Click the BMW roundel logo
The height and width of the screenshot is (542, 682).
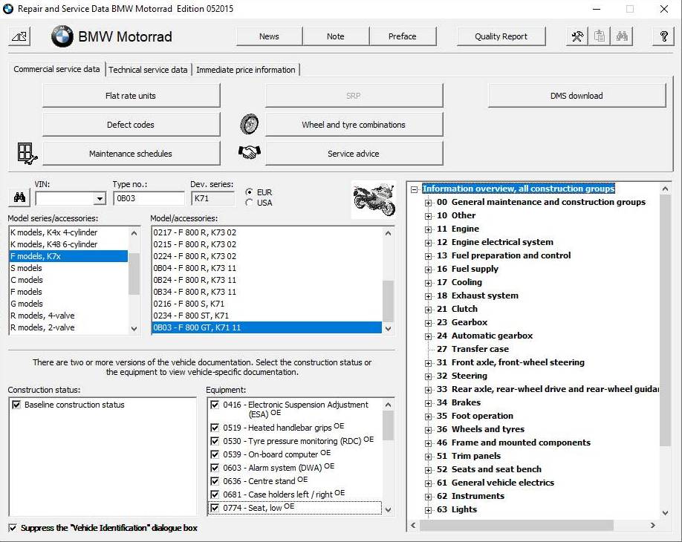(62, 36)
